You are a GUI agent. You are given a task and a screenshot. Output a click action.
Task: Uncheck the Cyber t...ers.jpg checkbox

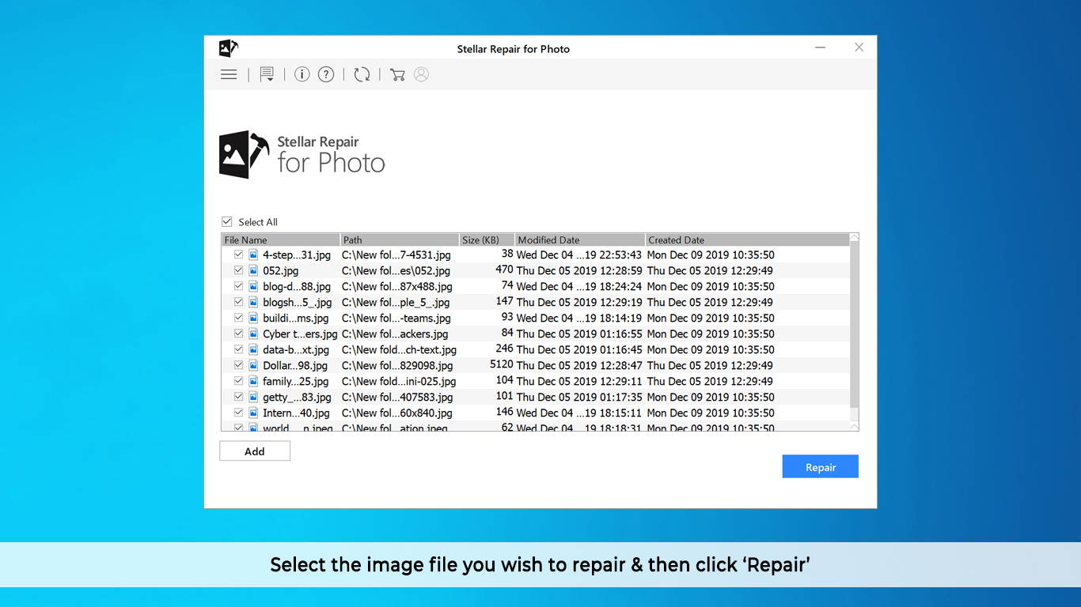pos(238,334)
